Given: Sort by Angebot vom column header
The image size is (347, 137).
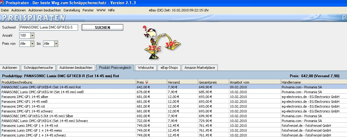Looking at the screenshot, I should pyautogui.click(x=255, y=82).
